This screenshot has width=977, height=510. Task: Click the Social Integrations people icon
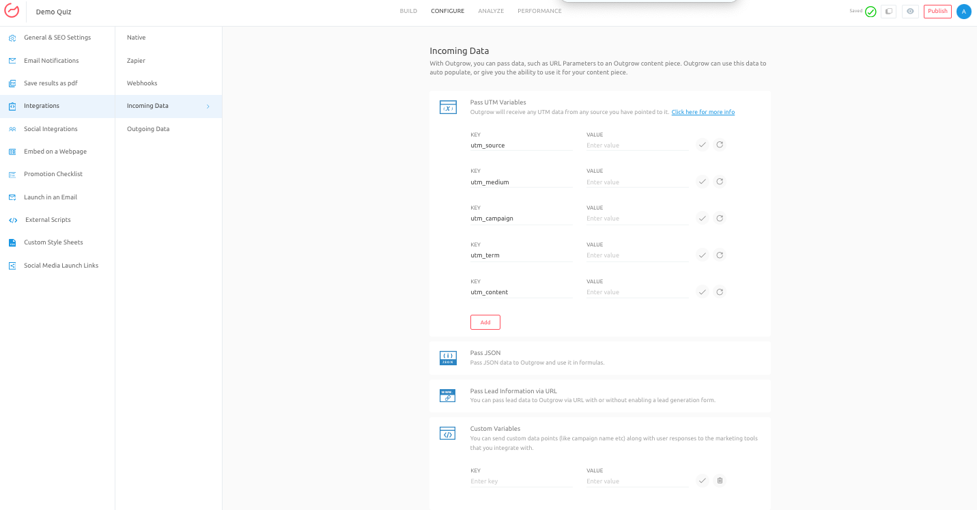[12, 129]
